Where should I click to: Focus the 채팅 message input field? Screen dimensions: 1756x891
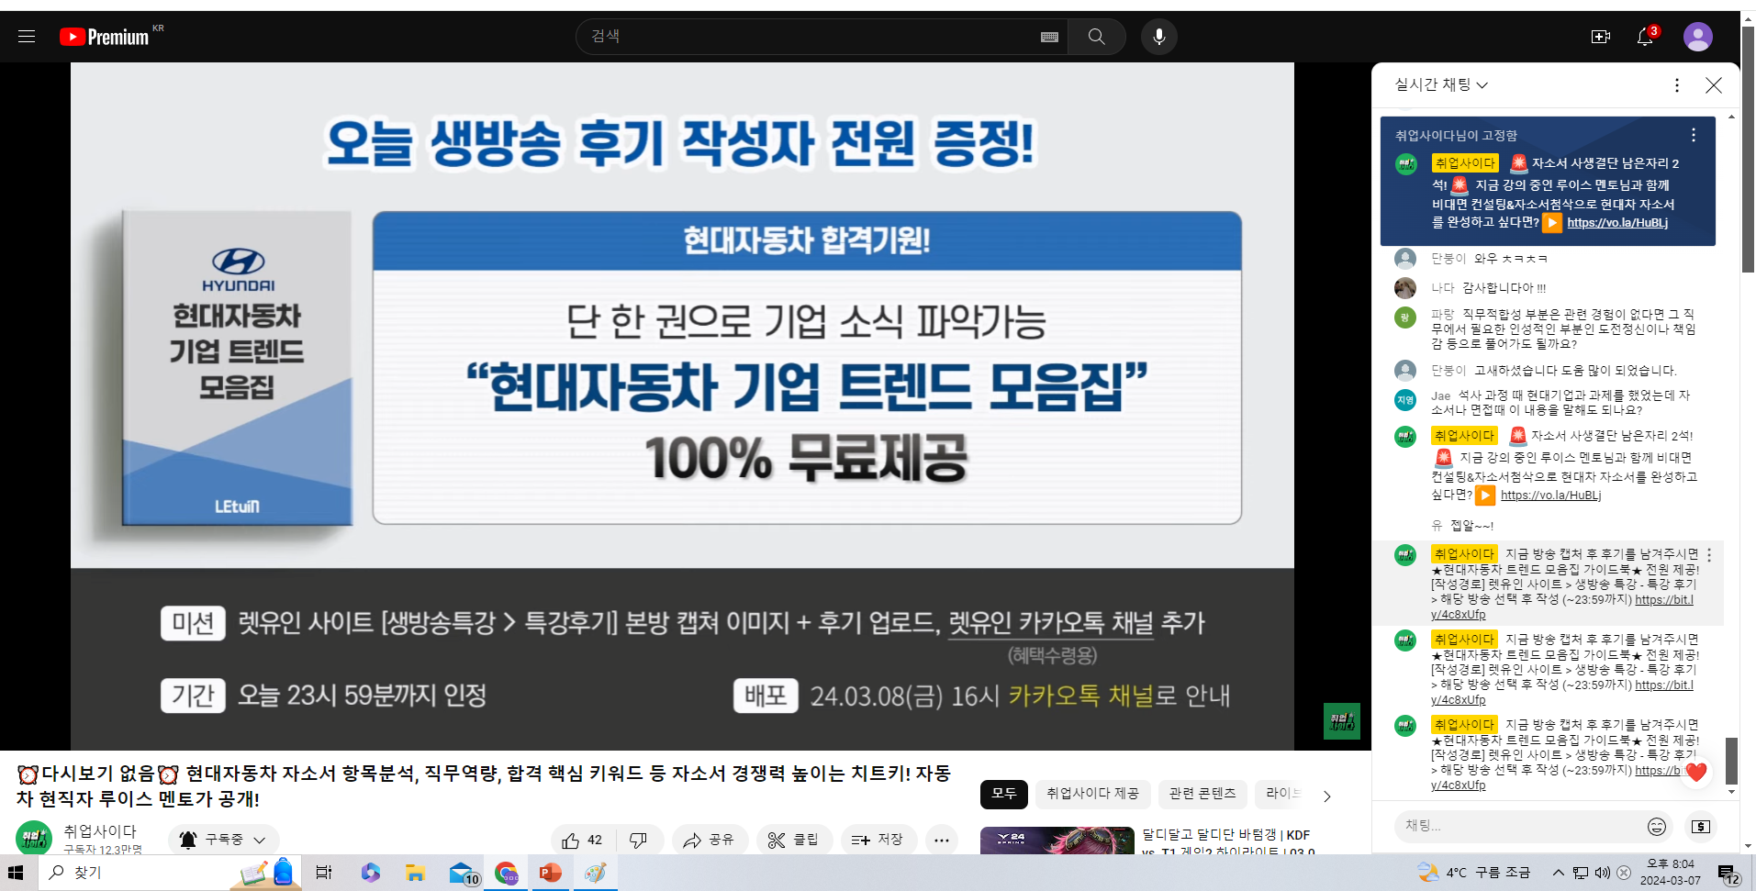tap(1519, 826)
